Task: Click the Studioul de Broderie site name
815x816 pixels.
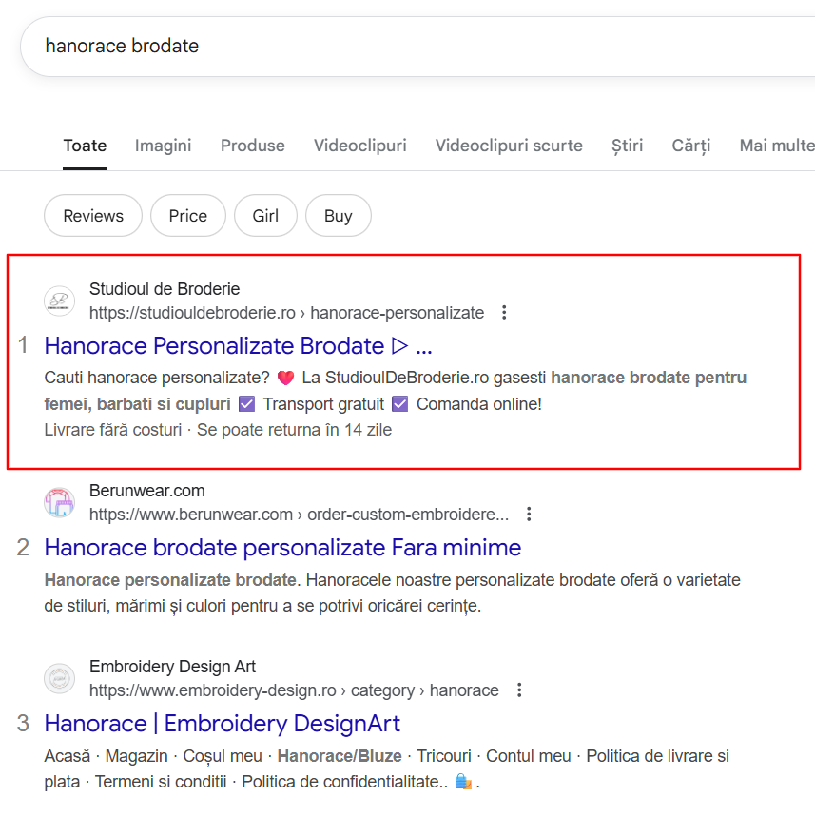Action: coord(165,289)
